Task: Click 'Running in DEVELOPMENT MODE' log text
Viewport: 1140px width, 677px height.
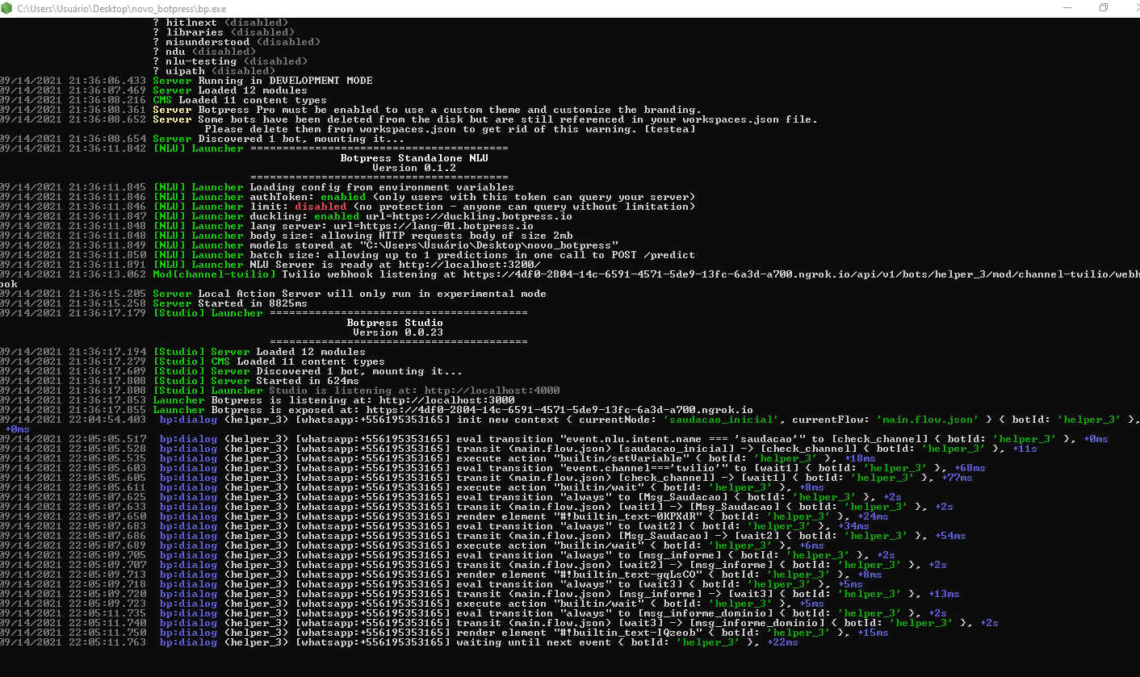Action: [285, 81]
